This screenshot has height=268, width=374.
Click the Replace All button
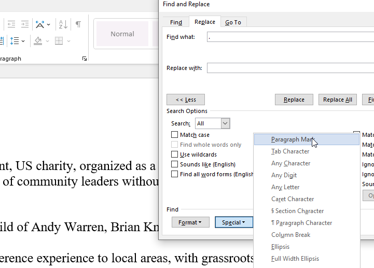pos(337,100)
